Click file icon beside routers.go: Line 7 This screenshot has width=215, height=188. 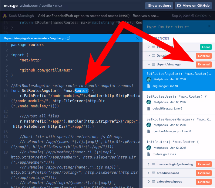coord(149,154)
